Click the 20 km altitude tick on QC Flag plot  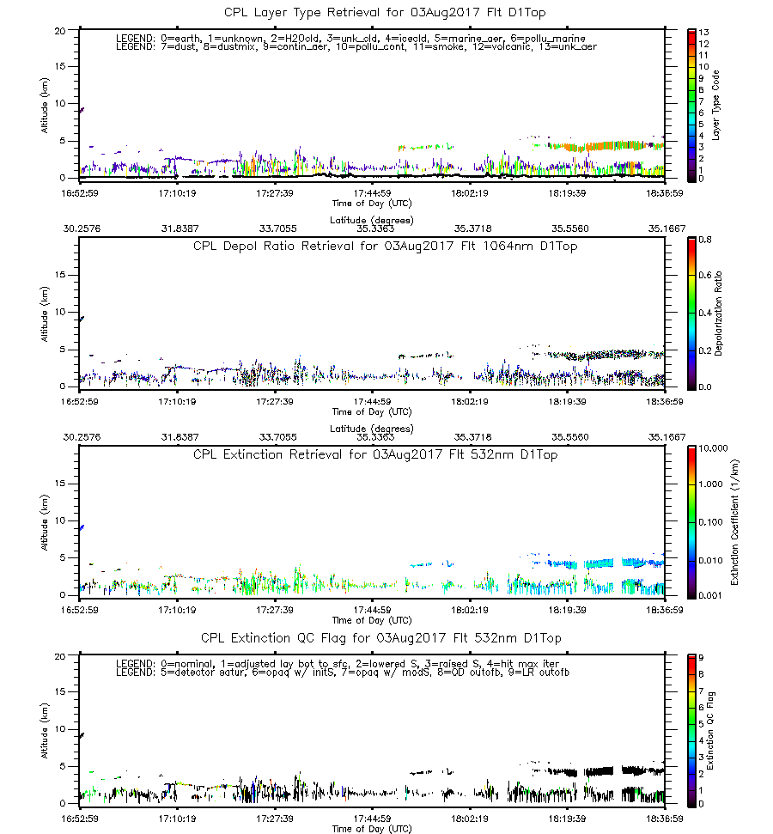pyautogui.click(x=59, y=656)
